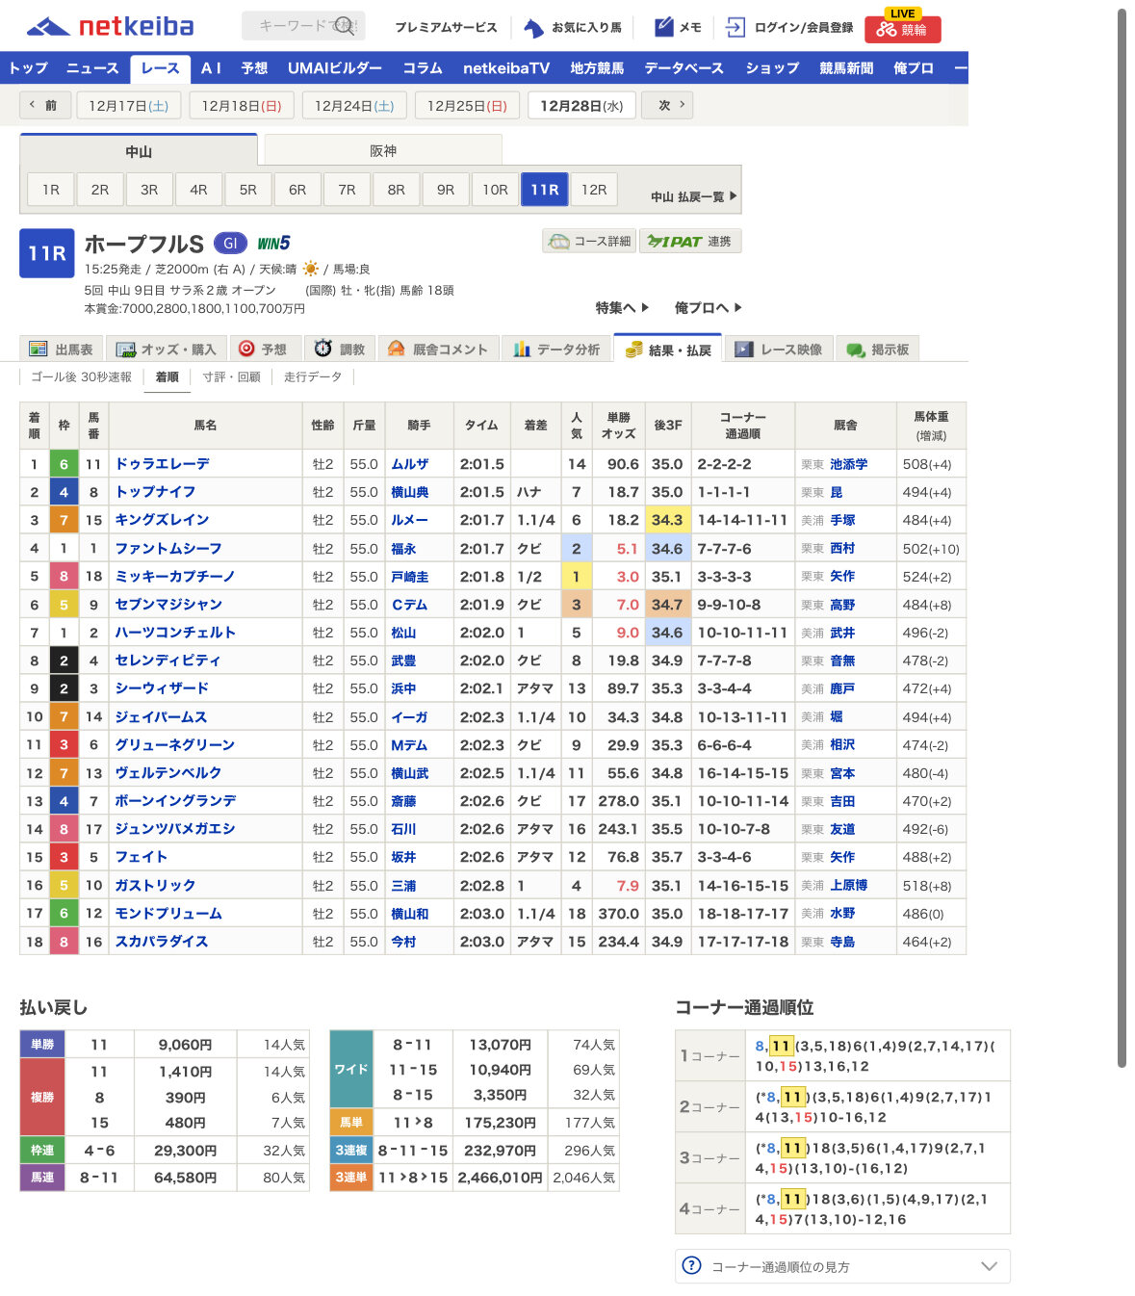
Task: Open 中山 払戻一覧 arrow link
Action: click(x=693, y=195)
